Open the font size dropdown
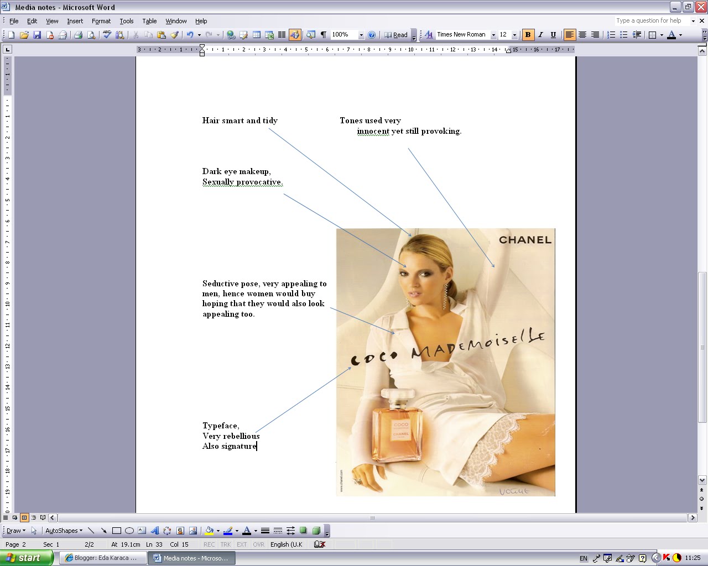708x566 pixels. (514, 35)
